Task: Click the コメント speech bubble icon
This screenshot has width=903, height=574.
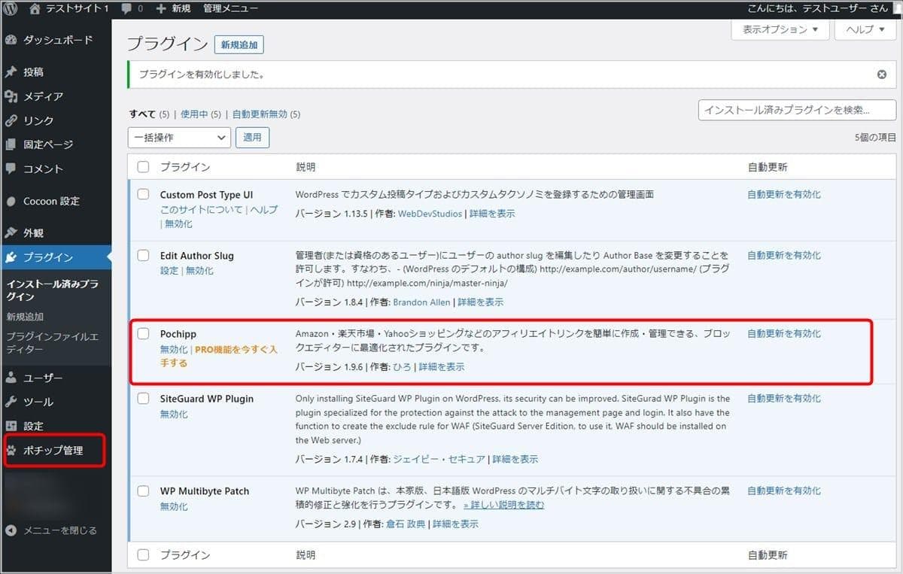Action: (11, 169)
